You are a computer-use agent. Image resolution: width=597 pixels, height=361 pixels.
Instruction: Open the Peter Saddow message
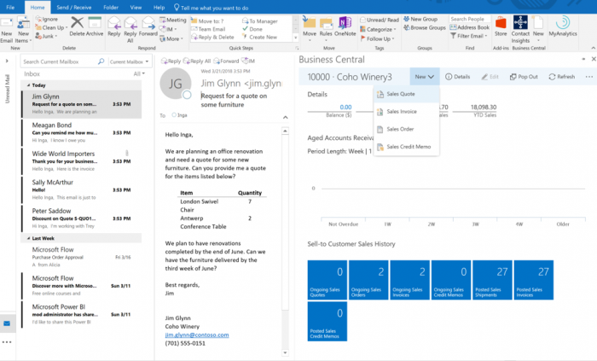[x=82, y=218]
